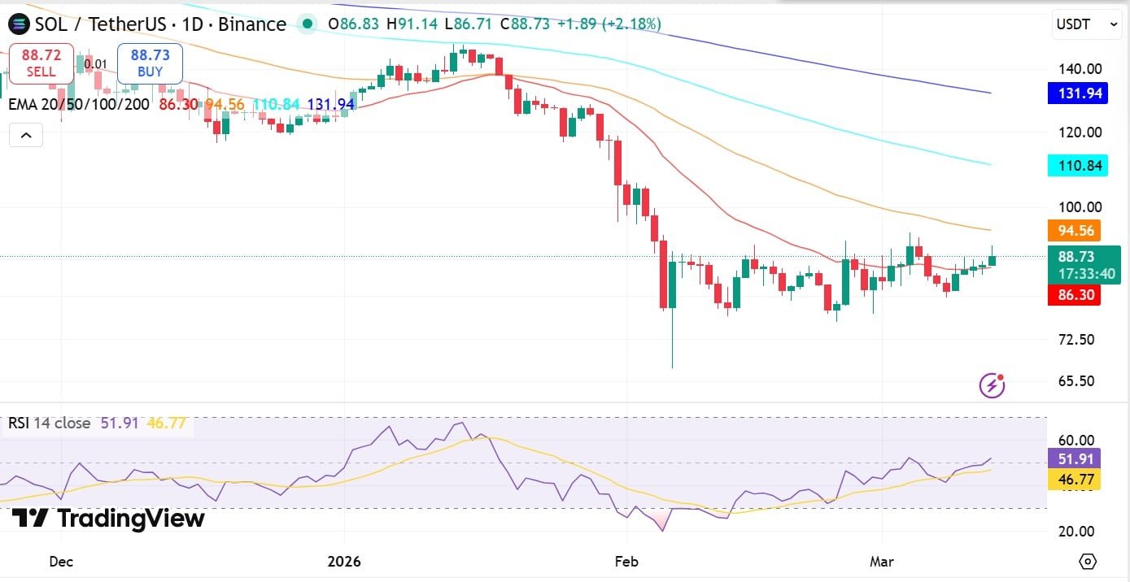Click the yellow 46.77 RSI axis label
Viewport: 1130px width, 582px height.
[1075, 480]
